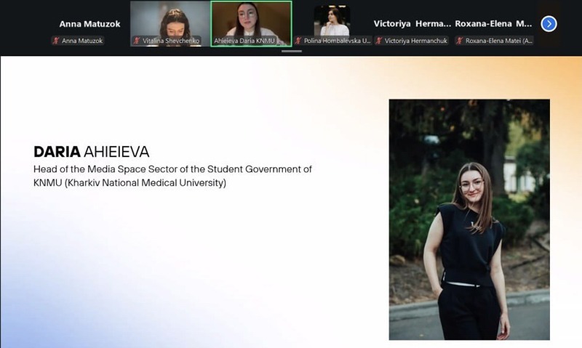Select Ahieieva Daria KNMU's video tile
The image size is (582, 348).
pos(251,24)
